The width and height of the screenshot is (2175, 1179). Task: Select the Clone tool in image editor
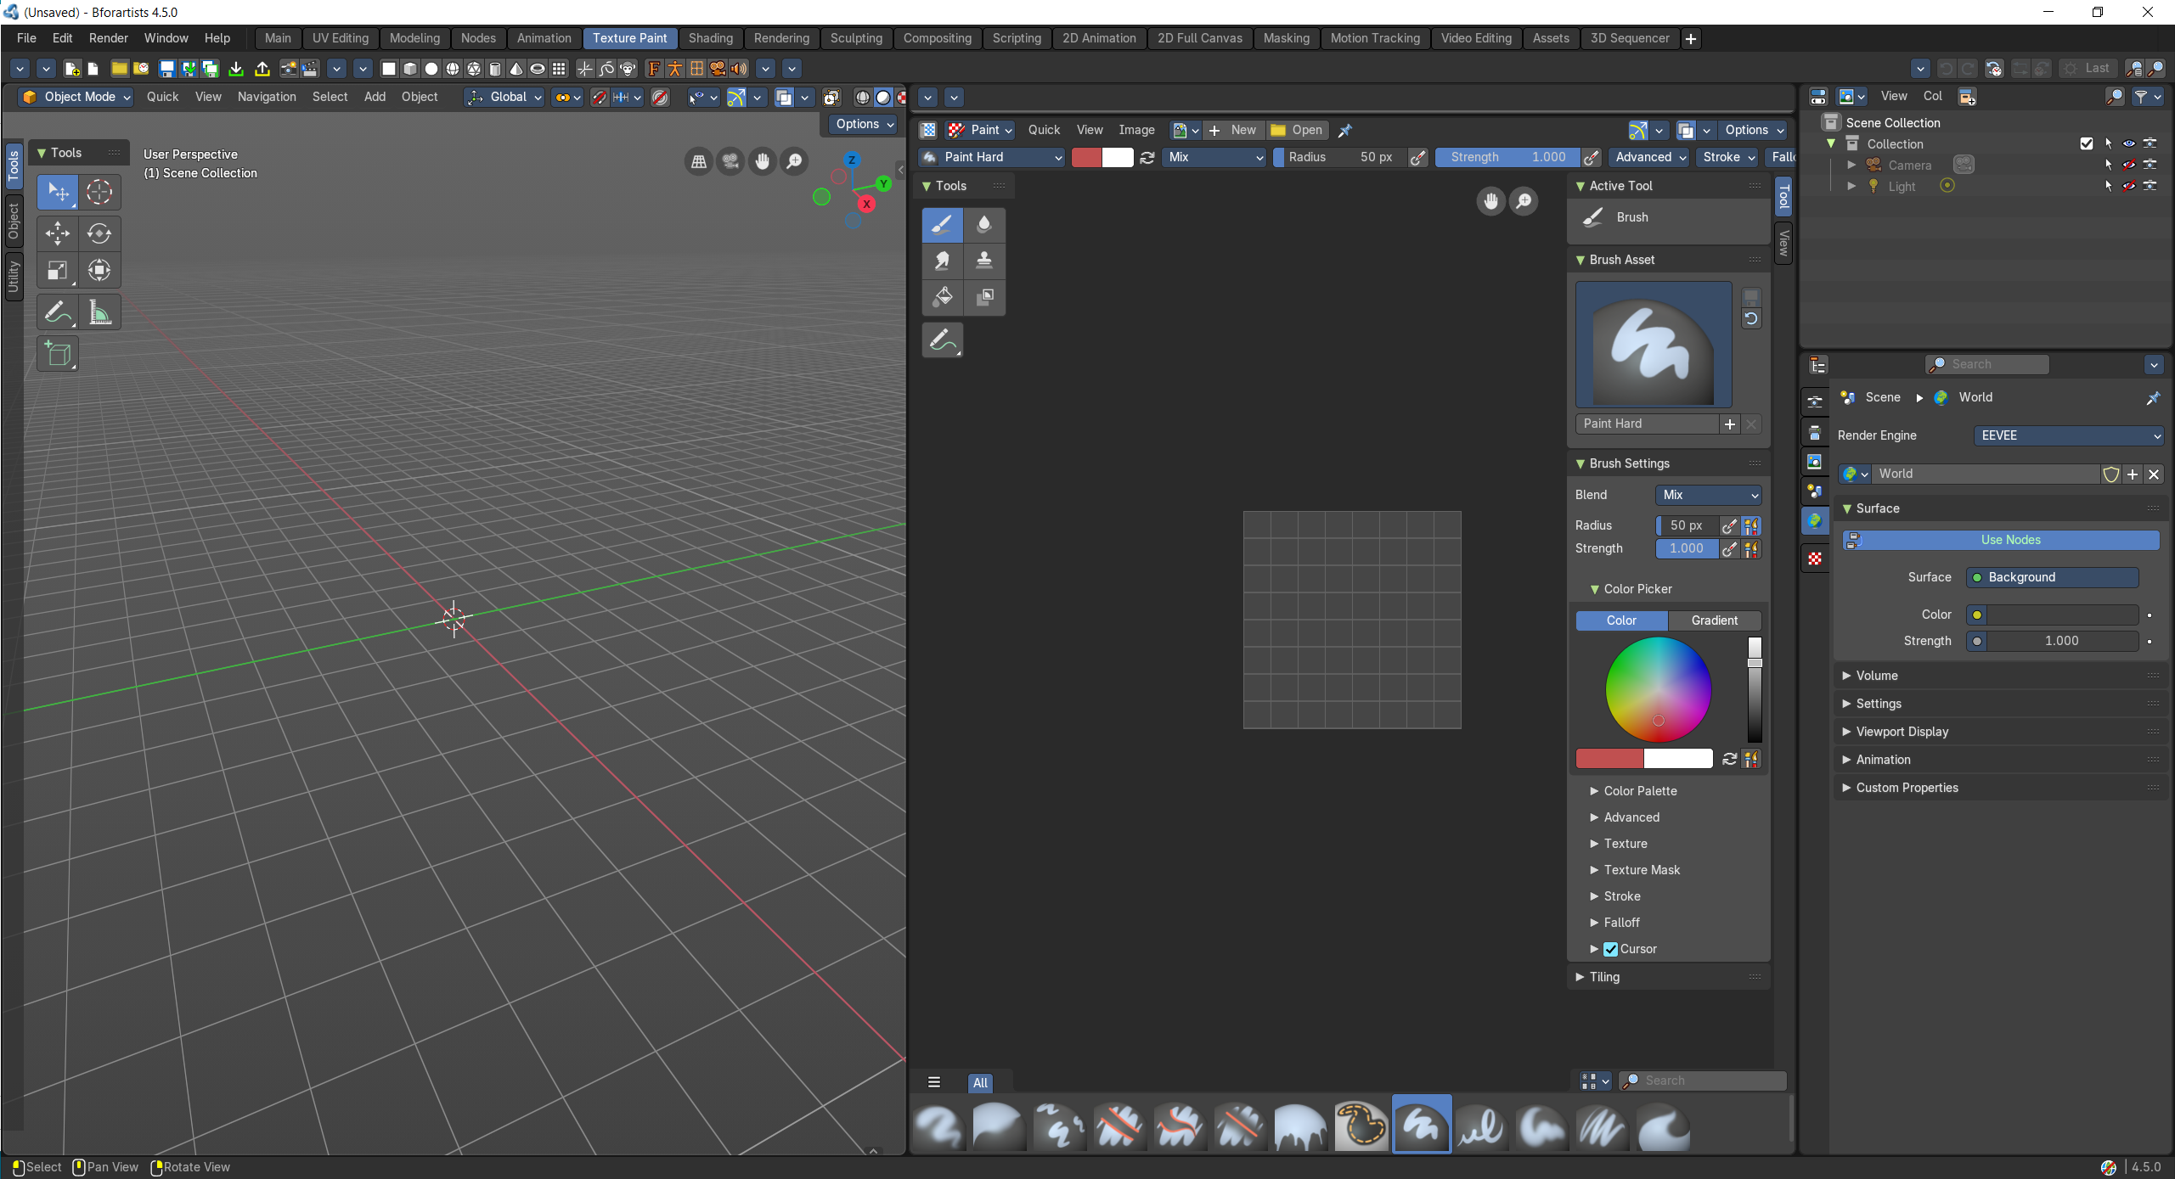tap(984, 261)
